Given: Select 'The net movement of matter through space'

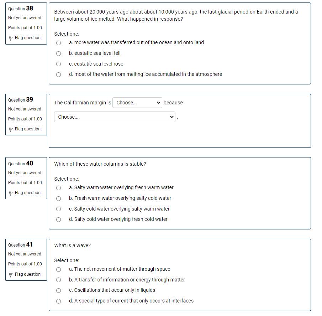Looking at the screenshot, I should pyautogui.click(x=58, y=269).
